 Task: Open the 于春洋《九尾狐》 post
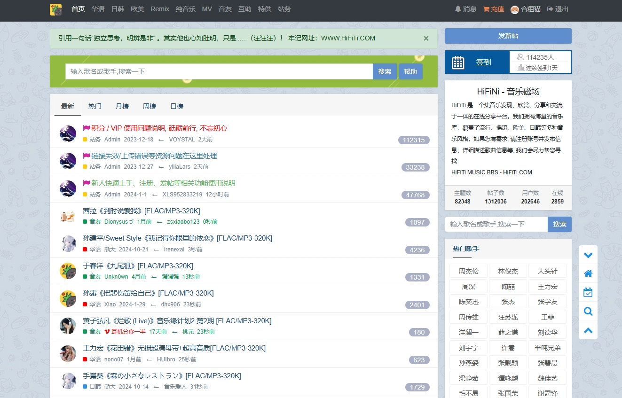click(x=138, y=265)
